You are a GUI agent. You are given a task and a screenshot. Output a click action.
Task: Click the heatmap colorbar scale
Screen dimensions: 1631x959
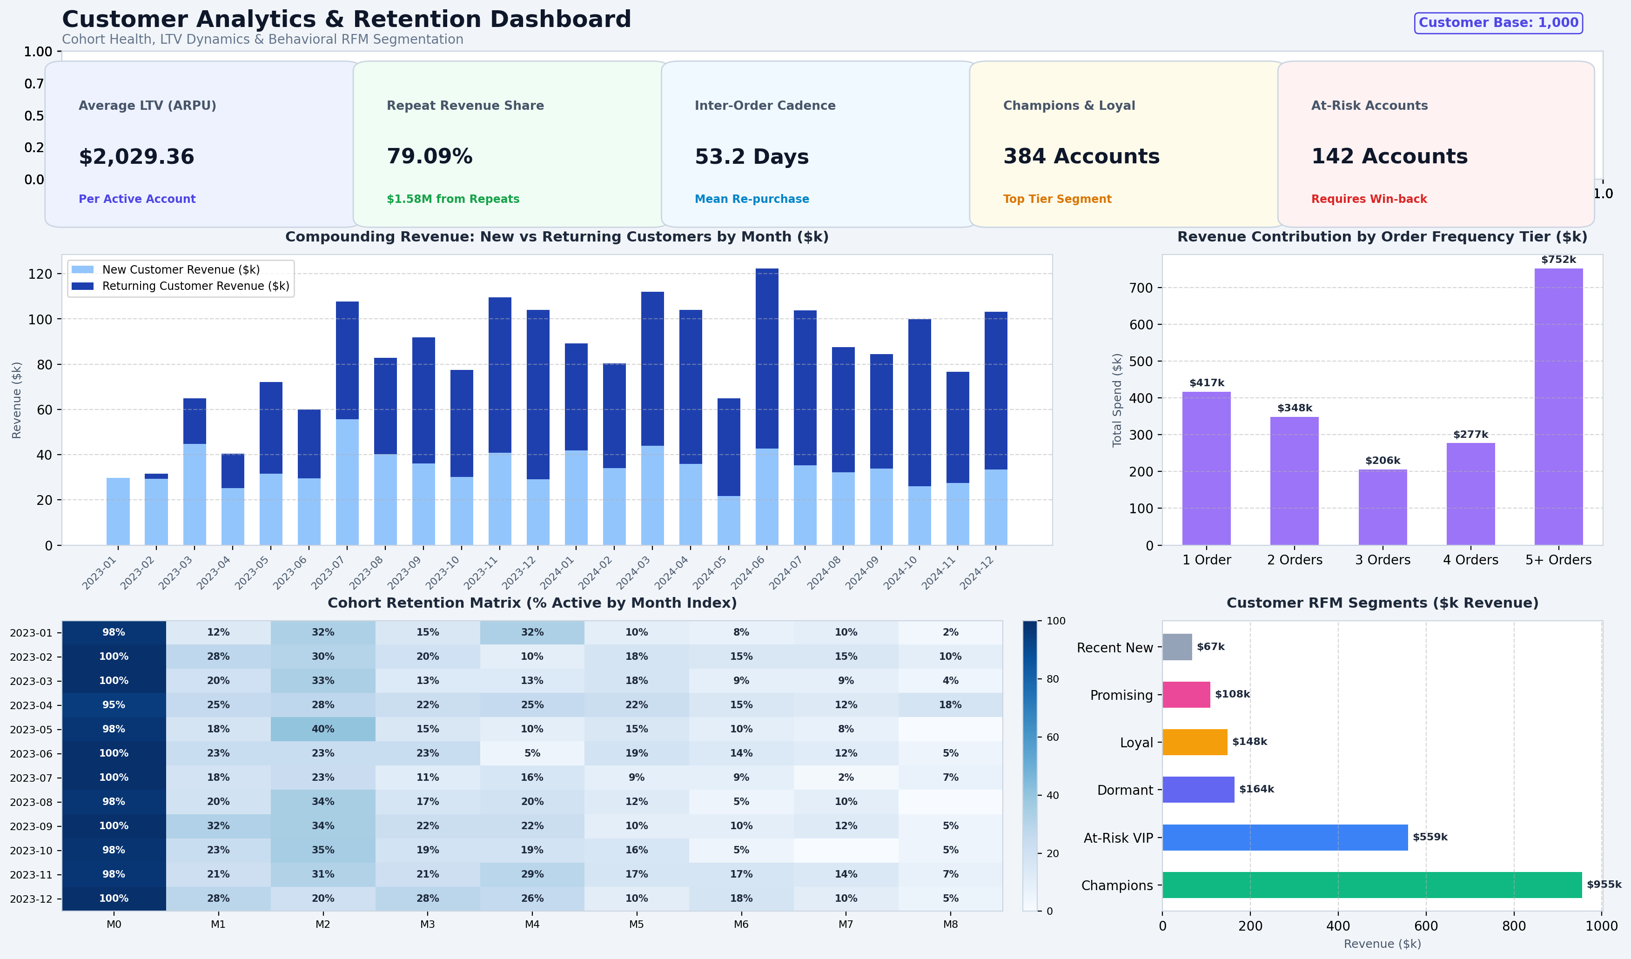(1030, 765)
